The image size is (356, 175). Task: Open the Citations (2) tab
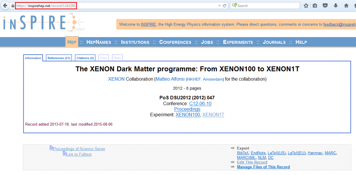point(85,58)
